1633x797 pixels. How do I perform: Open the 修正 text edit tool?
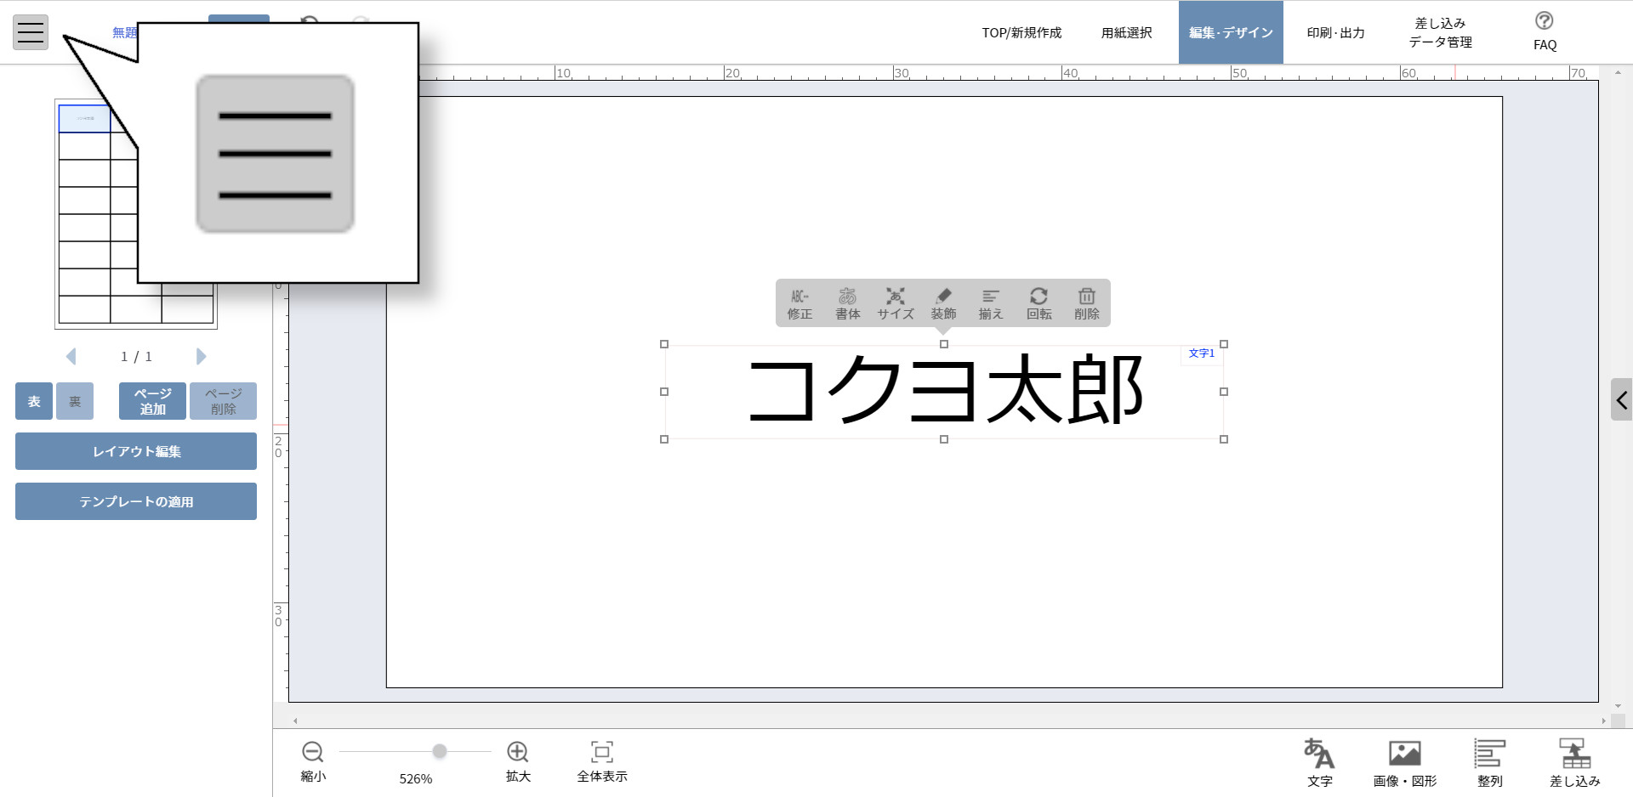[799, 303]
